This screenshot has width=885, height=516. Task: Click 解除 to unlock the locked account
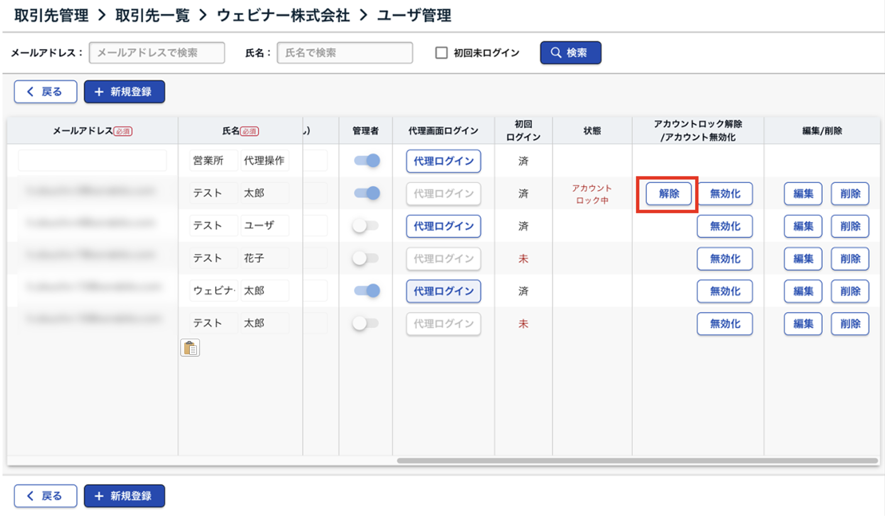(668, 194)
